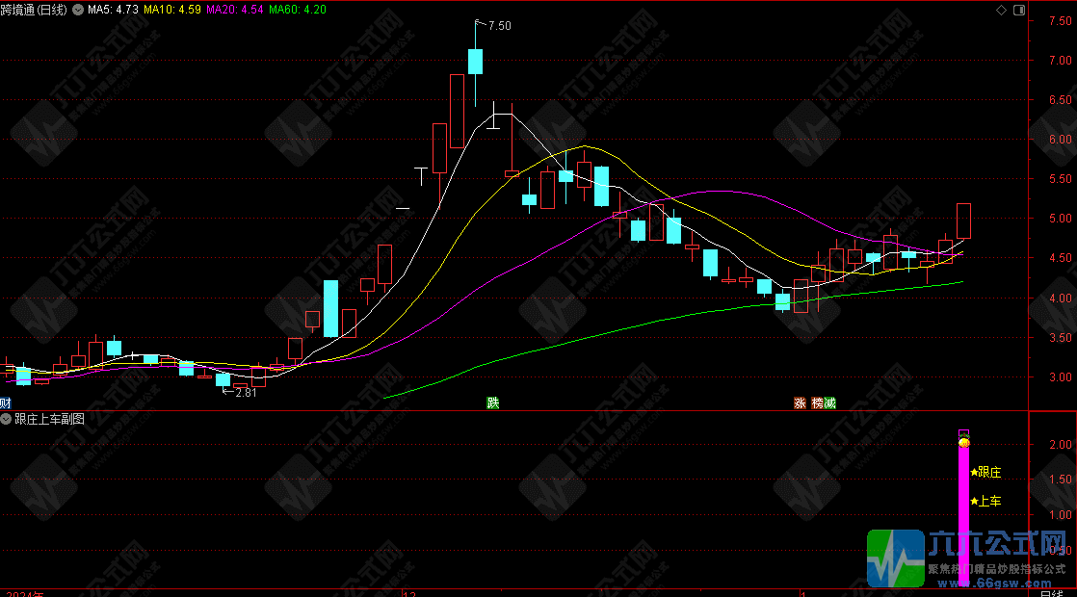This screenshot has width=1077, height=597.
Task: Click the diamond icon at top right
Action: coord(1001,10)
